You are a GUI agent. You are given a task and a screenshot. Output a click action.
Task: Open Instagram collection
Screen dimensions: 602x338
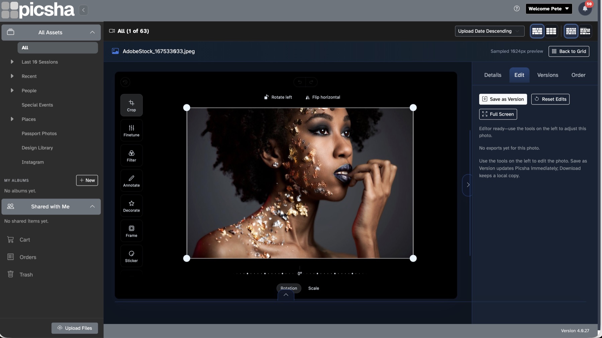point(32,162)
